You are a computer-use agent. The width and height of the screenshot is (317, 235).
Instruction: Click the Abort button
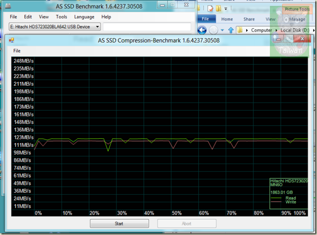click(x=186, y=223)
